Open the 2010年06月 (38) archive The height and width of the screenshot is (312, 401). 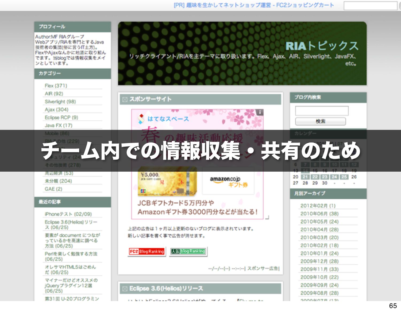tap(319, 214)
